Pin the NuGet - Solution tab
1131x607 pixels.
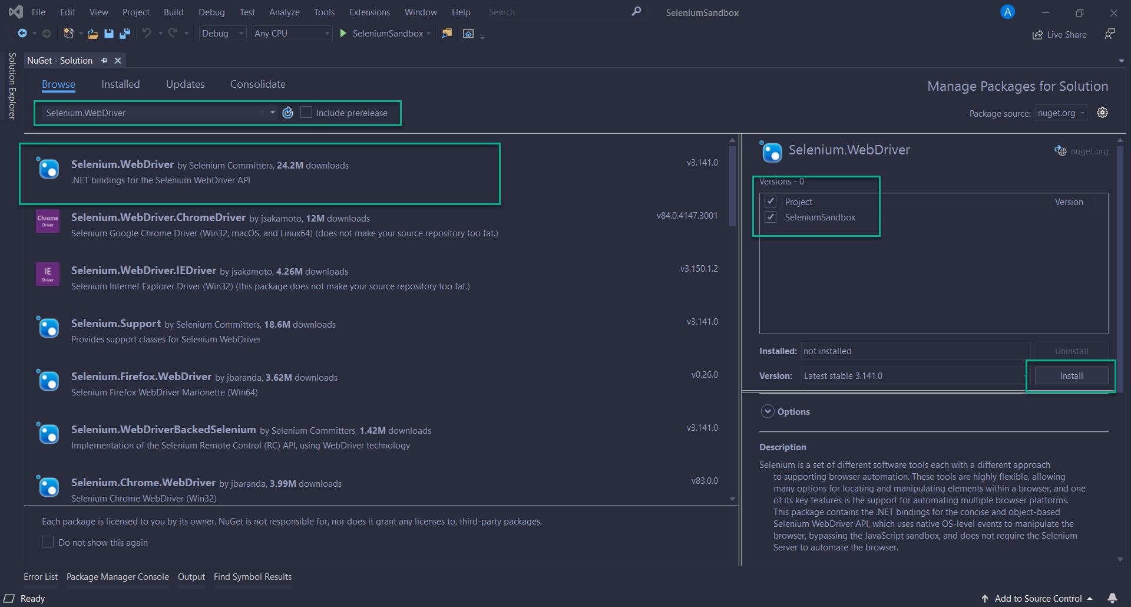[104, 61]
